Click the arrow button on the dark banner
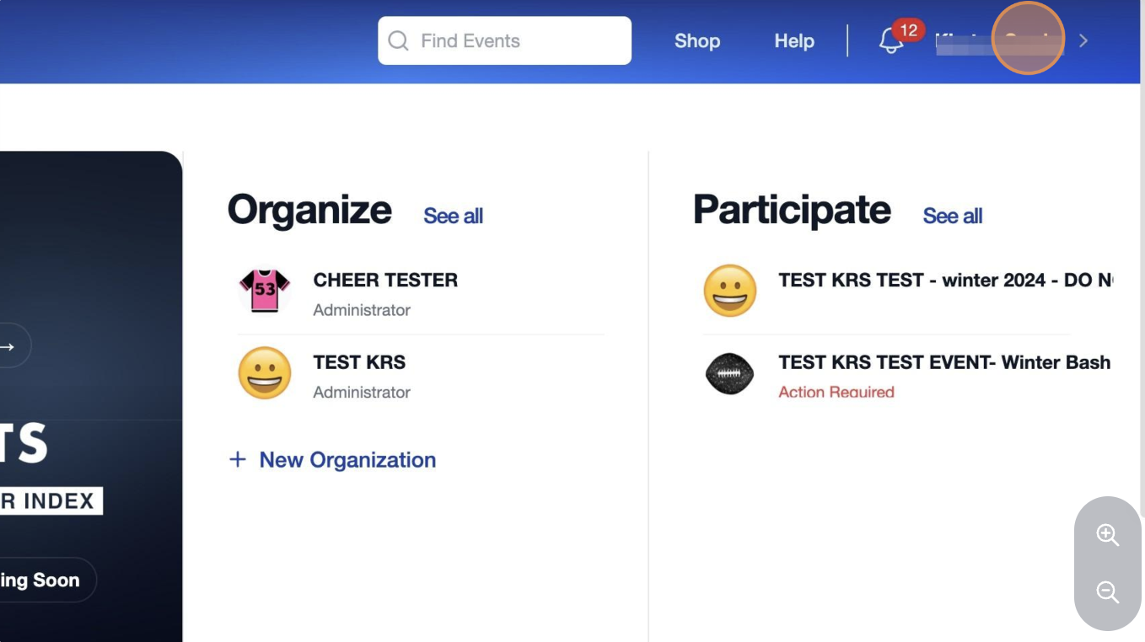Image resolution: width=1145 pixels, height=642 pixels. tap(10, 346)
